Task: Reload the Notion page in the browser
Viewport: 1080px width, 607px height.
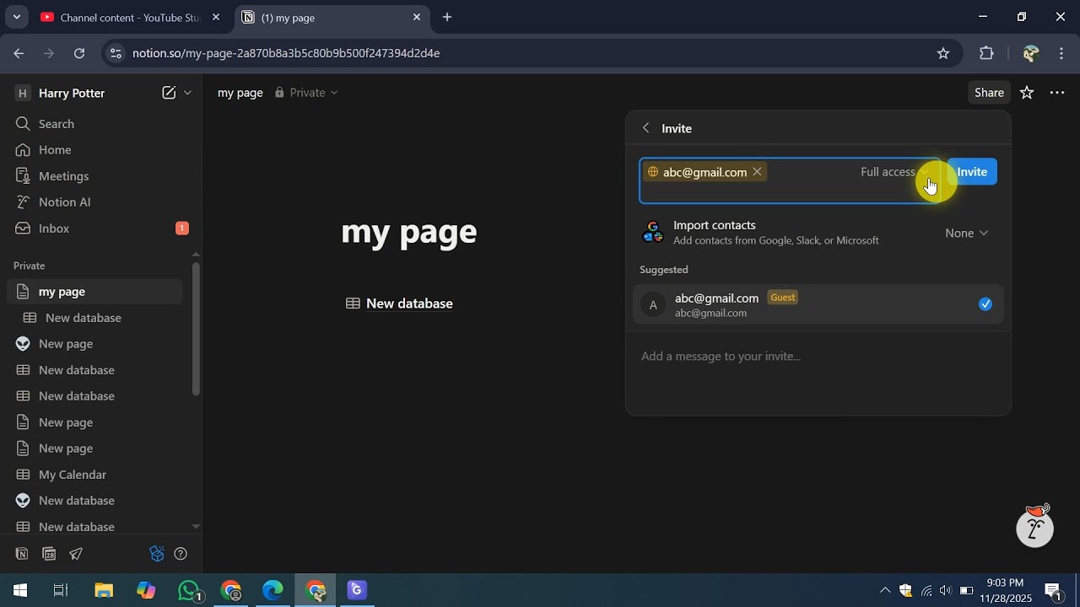Action: click(79, 53)
